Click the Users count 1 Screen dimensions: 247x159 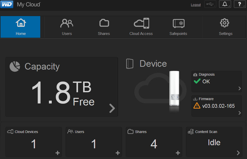[94, 144]
